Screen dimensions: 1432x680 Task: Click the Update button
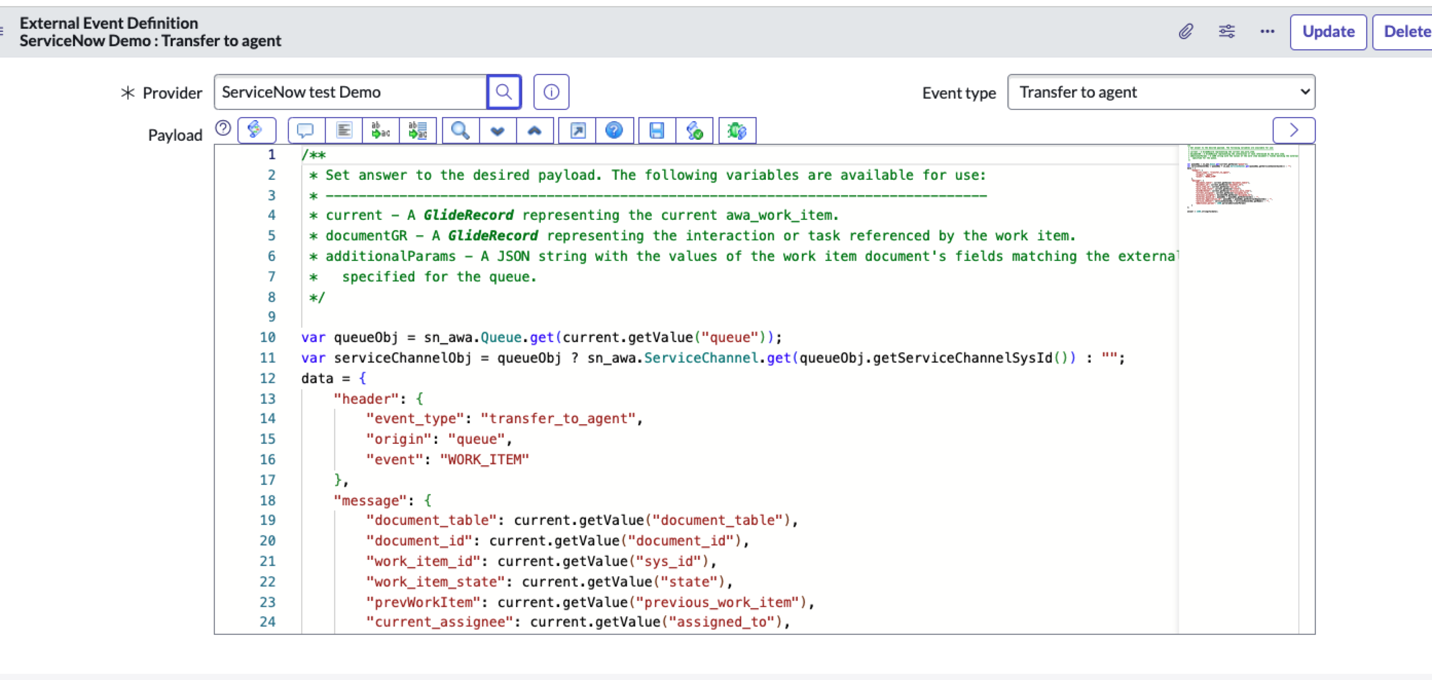pyautogui.click(x=1328, y=32)
